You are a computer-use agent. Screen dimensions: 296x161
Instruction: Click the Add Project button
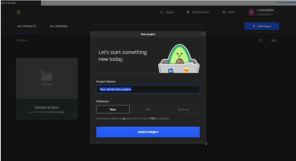(261, 26)
